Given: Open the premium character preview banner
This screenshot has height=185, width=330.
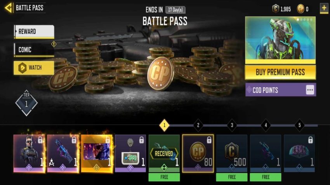Looking at the screenshot, I should pos(280,40).
